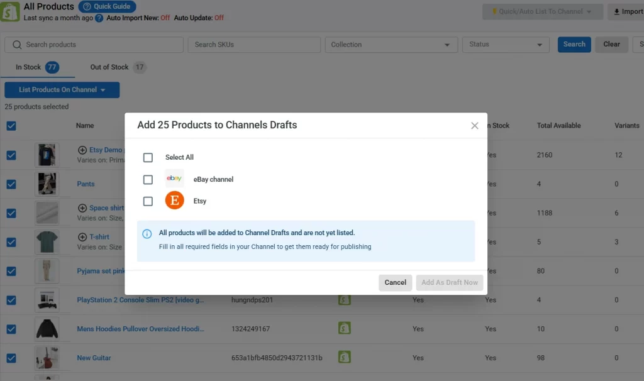This screenshot has height=381, width=644.
Task: Click the Etsy channel icon in the dialog
Action: coord(174,201)
